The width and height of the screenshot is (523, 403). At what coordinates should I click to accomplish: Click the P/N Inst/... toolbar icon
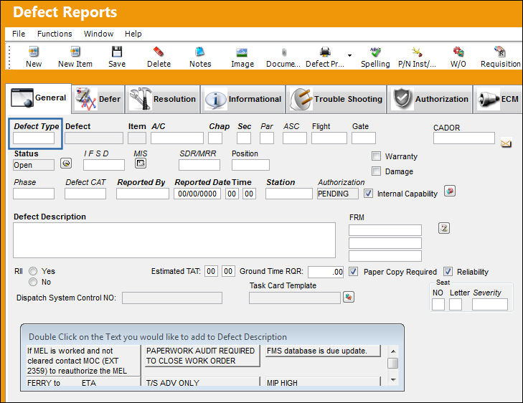417,52
